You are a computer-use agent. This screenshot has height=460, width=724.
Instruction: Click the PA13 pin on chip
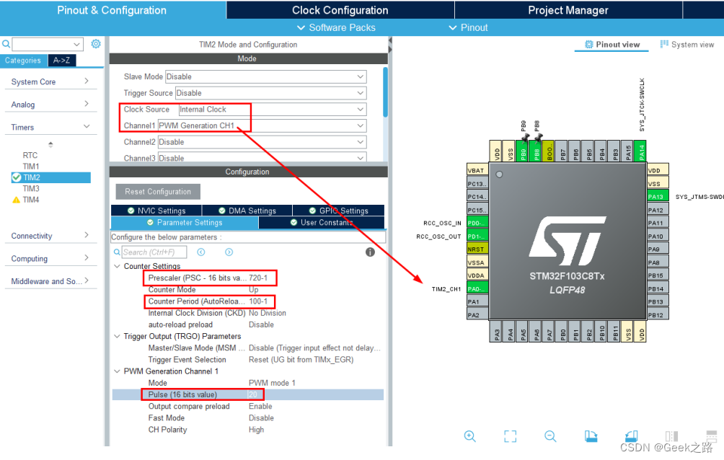[x=658, y=196]
